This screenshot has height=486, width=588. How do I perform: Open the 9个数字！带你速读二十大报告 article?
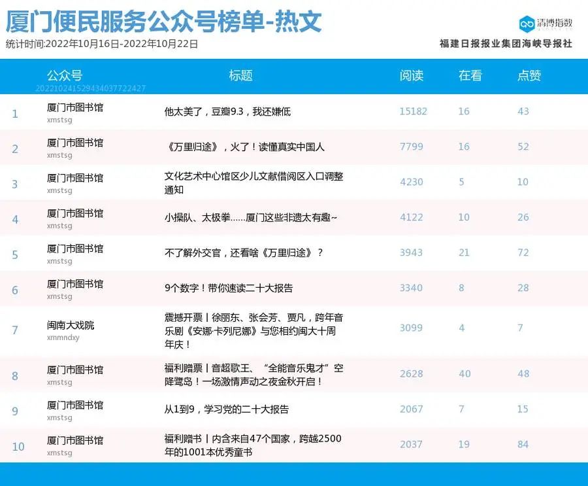click(x=229, y=288)
